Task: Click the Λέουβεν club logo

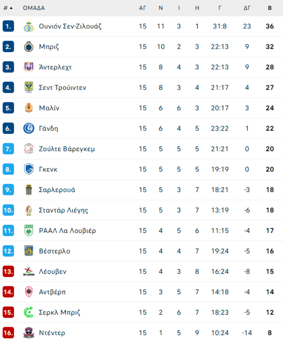Action: point(29,272)
